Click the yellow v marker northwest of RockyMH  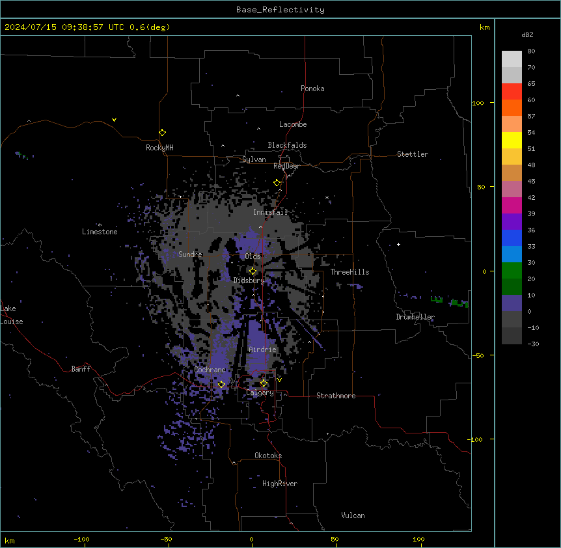114,120
